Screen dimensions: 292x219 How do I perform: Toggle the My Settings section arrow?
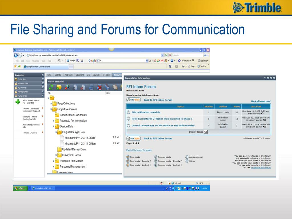pos(43,88)
